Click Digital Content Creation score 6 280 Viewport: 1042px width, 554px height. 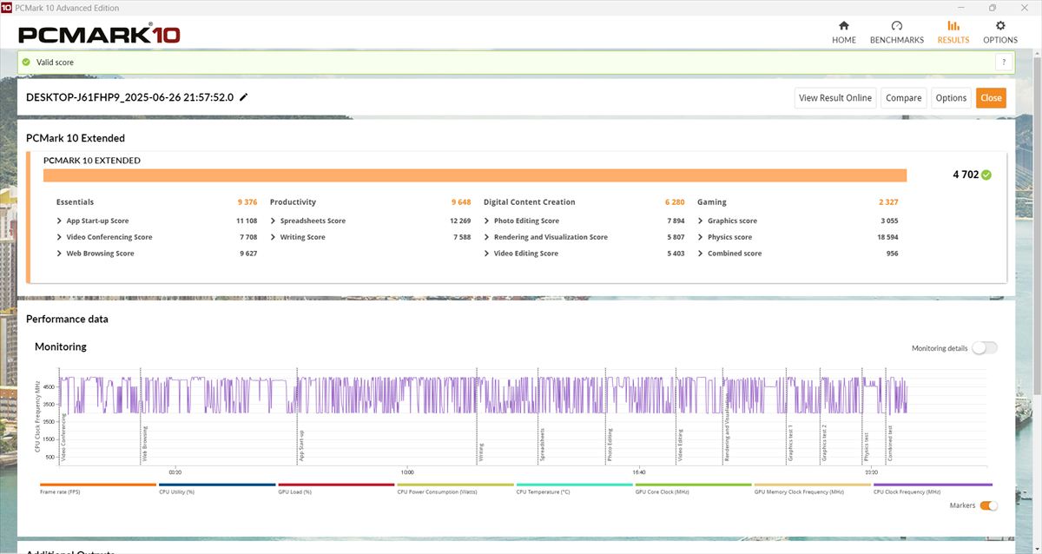675,202
